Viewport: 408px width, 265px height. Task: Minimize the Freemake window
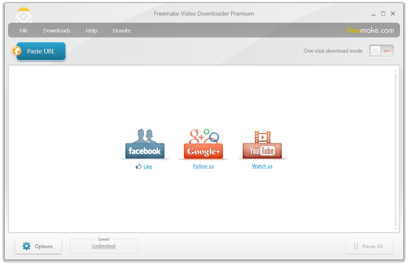click(x=374, y=14)
